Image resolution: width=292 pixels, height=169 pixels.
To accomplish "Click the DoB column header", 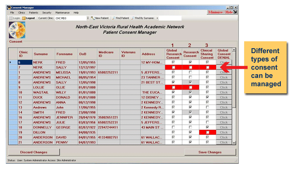I will point(88,54).
